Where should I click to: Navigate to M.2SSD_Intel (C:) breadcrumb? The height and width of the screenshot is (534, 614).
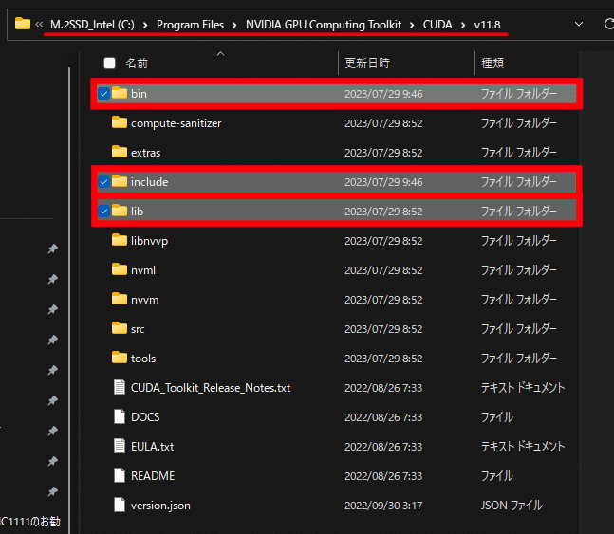click(92, 25)
